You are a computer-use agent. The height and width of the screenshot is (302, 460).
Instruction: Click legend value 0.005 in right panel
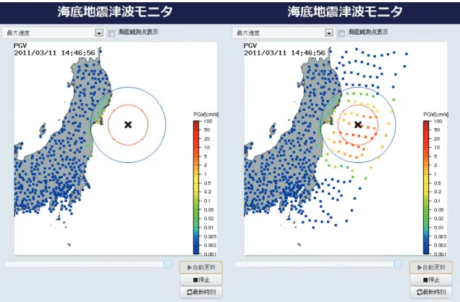440,236
